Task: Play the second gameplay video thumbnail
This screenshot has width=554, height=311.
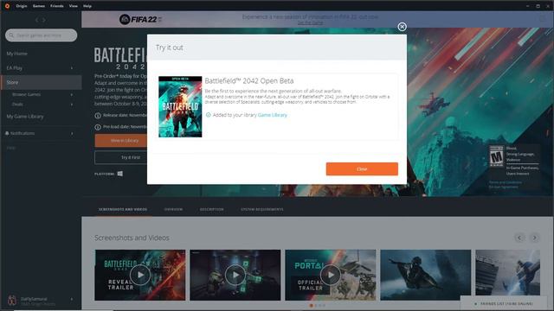Action: [x=235, y=275]
